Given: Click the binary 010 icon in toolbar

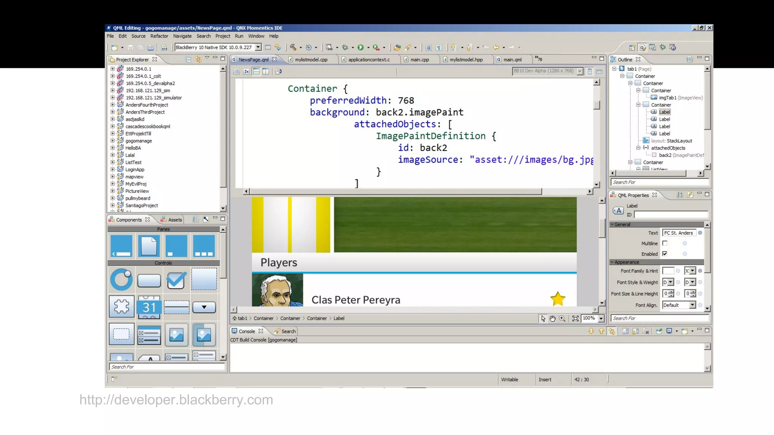Looking at the screenshot, I should tap(164, 48).
